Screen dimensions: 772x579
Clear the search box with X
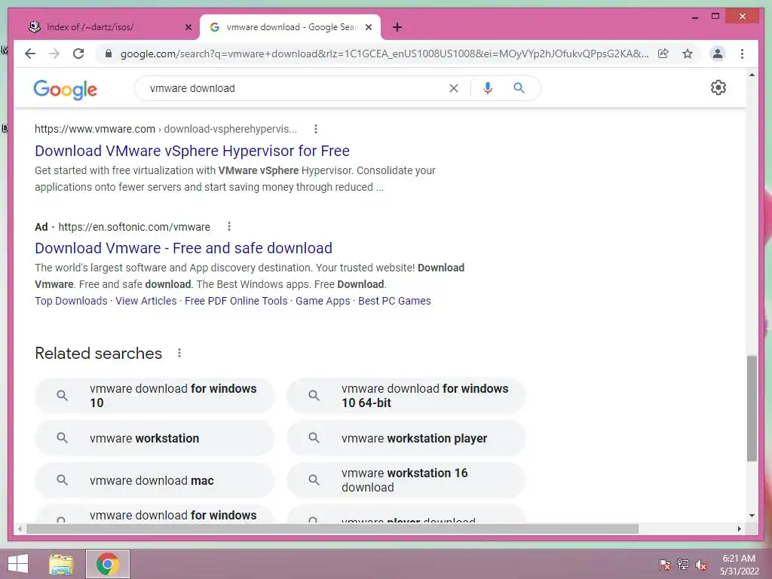pos(453,88)
